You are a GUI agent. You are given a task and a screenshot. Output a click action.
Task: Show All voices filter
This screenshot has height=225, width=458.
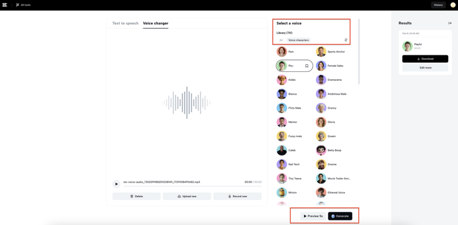281,40
